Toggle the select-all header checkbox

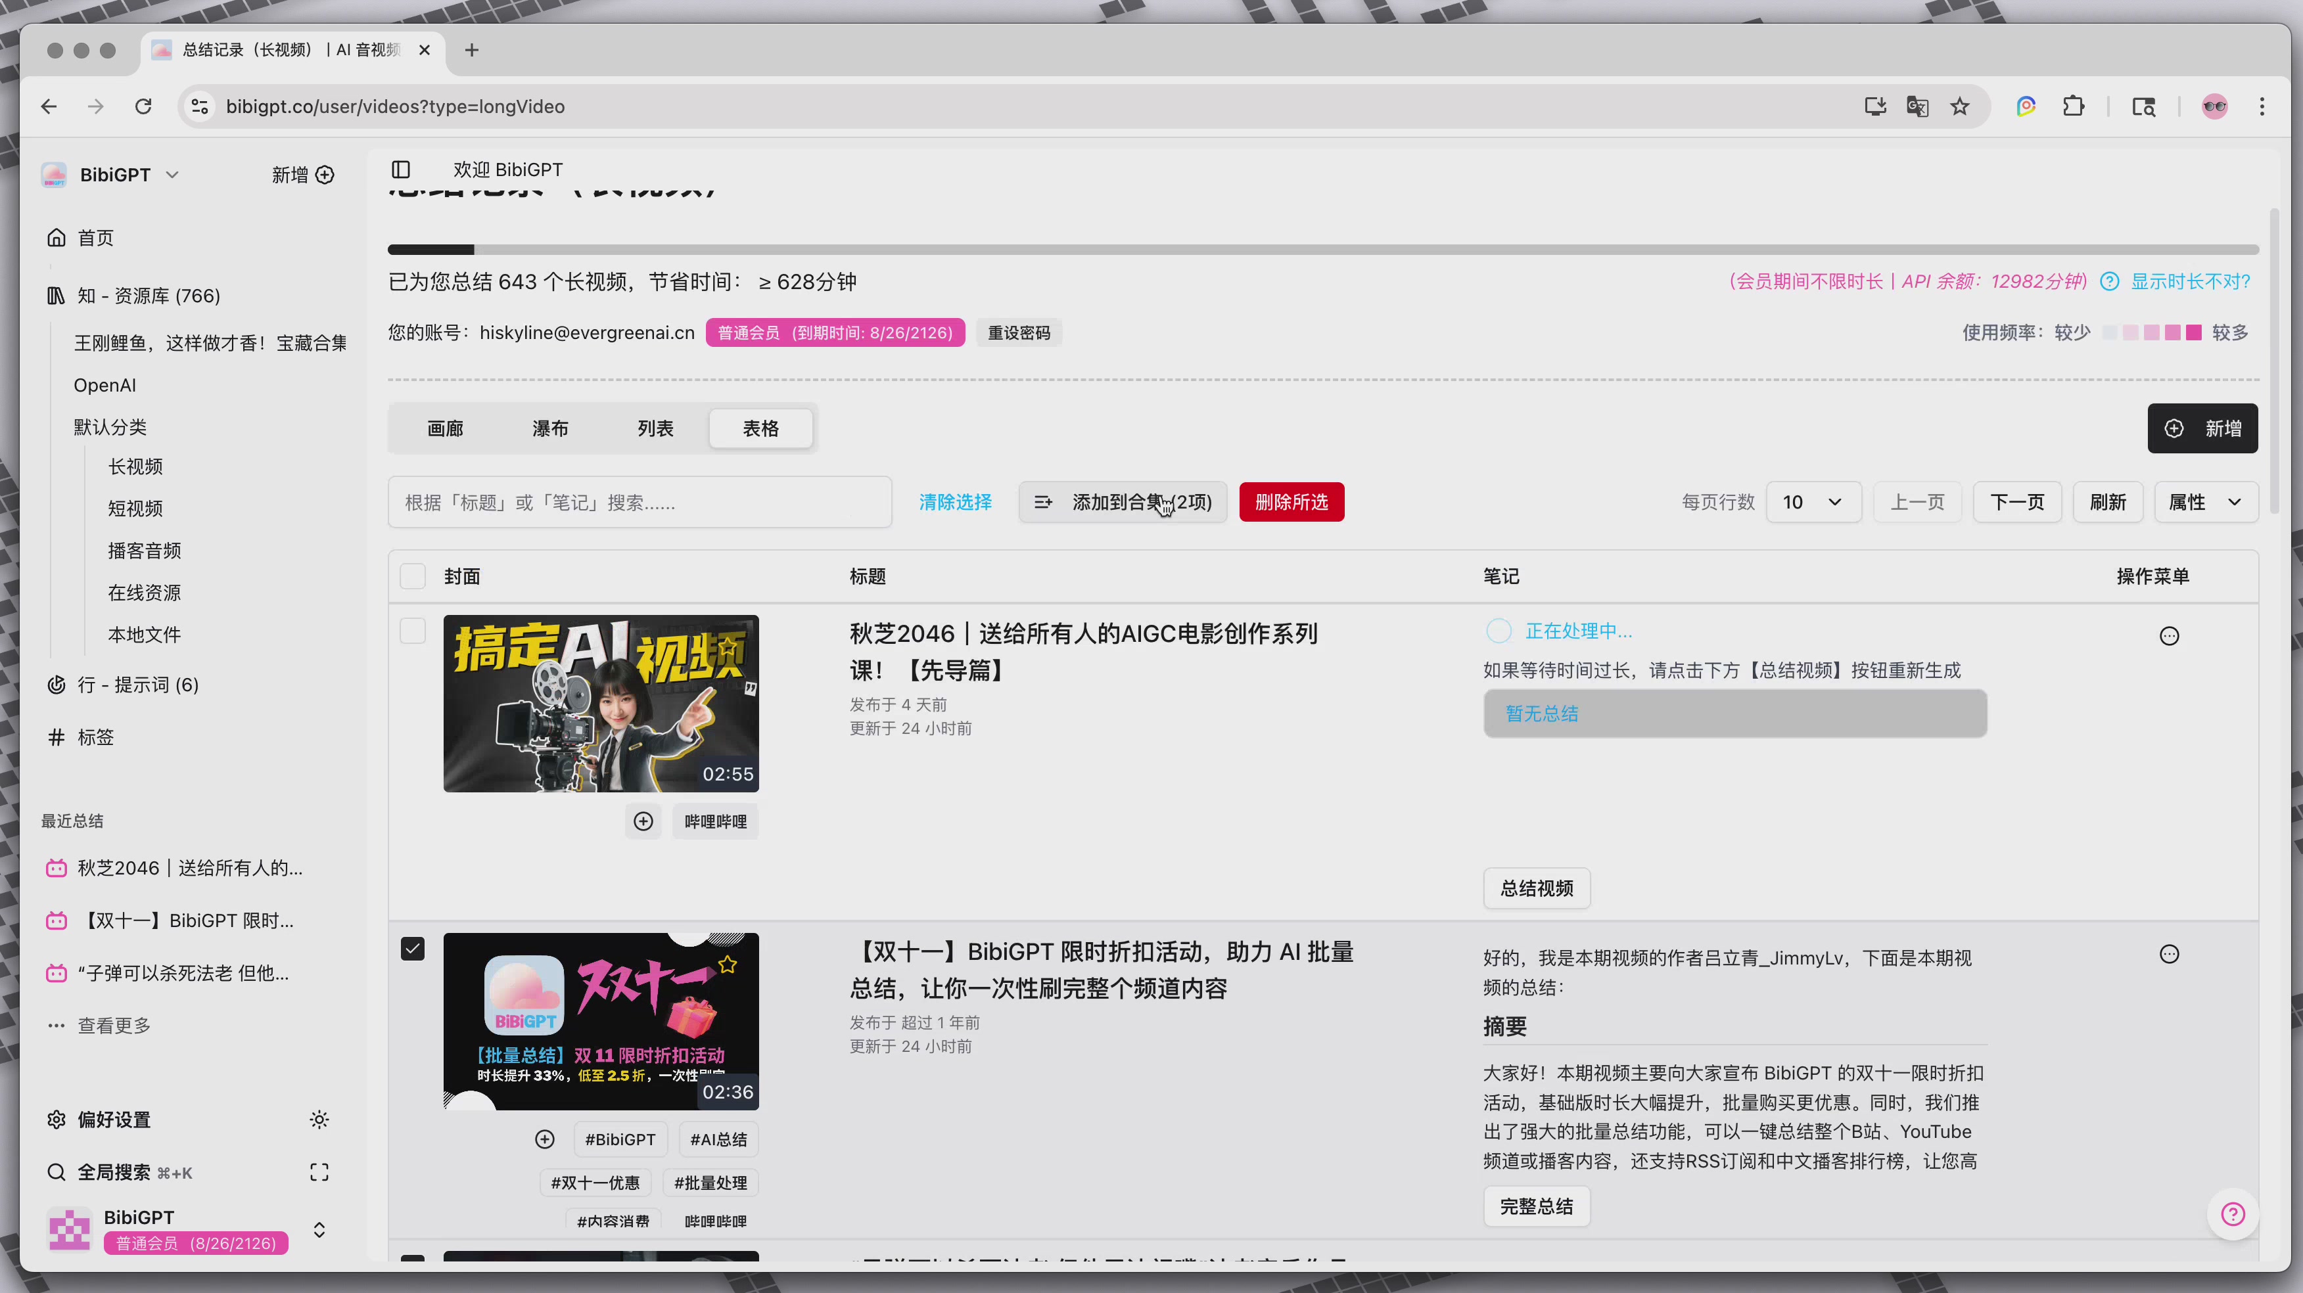412,576
